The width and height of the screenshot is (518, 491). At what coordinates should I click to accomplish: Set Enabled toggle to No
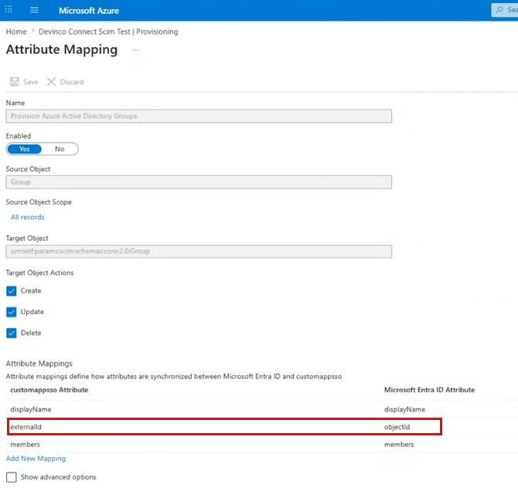(x=60, y=149)
